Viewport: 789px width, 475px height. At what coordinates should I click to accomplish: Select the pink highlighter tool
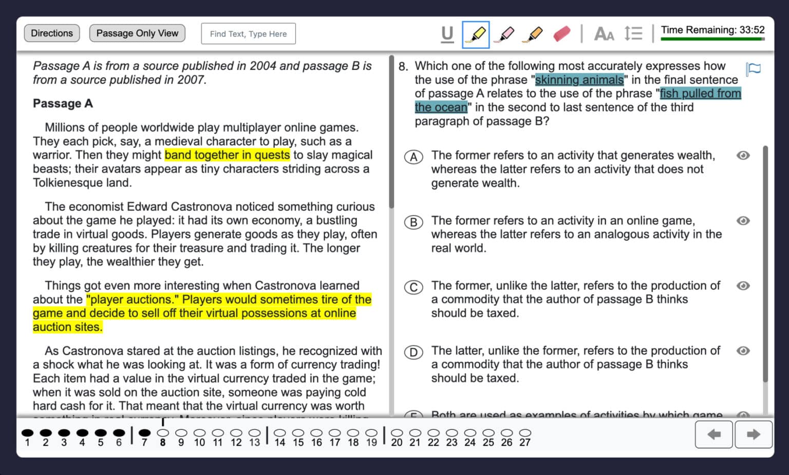point(506,34)
